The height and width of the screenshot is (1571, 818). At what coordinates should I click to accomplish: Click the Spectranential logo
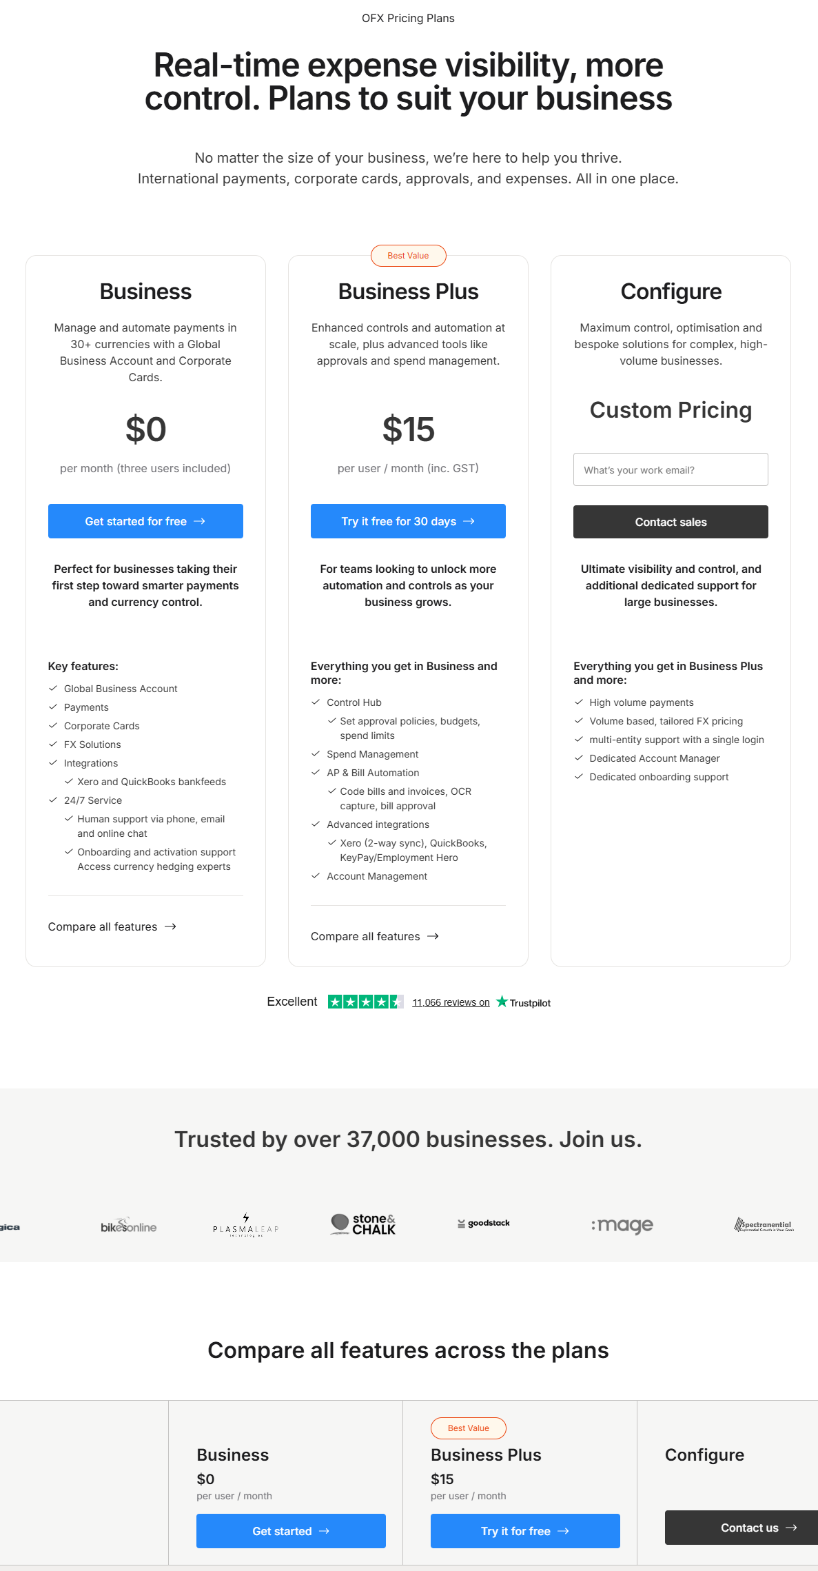click(x=764, y=1225)
